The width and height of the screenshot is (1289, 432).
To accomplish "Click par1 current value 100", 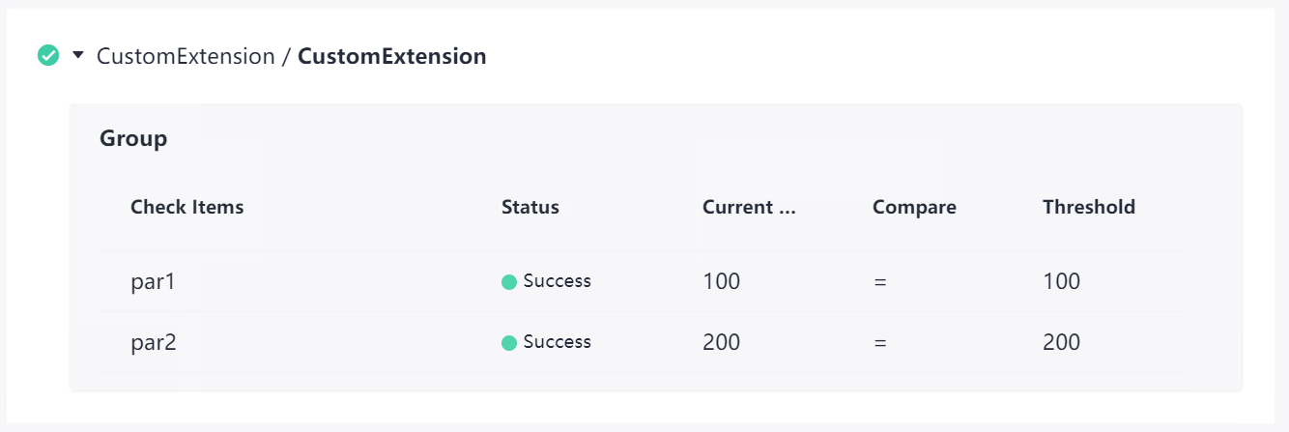I will click(x=721, y=282).
